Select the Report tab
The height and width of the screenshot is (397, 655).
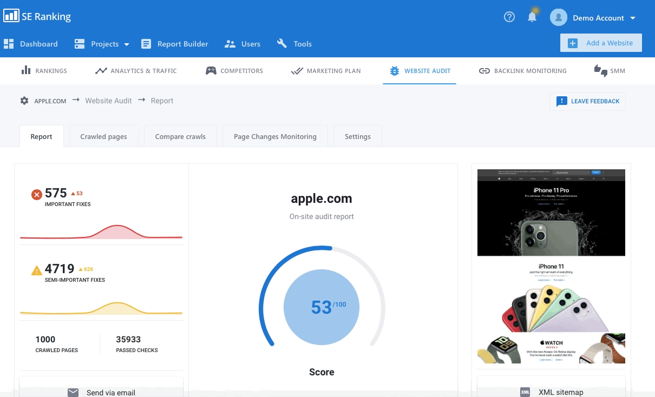coord(42,136)
